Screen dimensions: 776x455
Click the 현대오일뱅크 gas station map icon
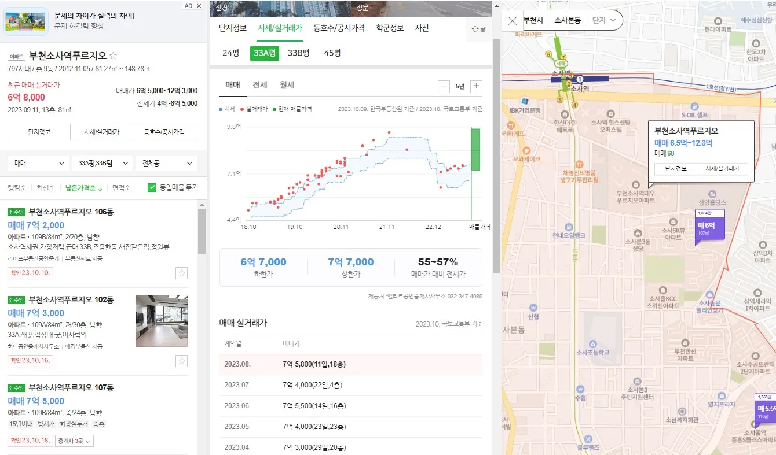click(569, 227)
